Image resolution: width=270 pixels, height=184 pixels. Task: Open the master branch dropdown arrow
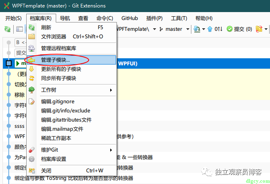[188, 29]
